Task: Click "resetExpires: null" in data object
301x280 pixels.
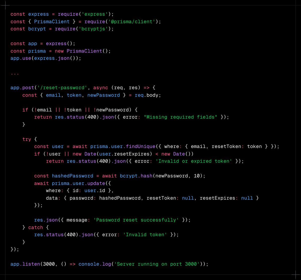Action: pyautogui.click(x=226, y=198)
